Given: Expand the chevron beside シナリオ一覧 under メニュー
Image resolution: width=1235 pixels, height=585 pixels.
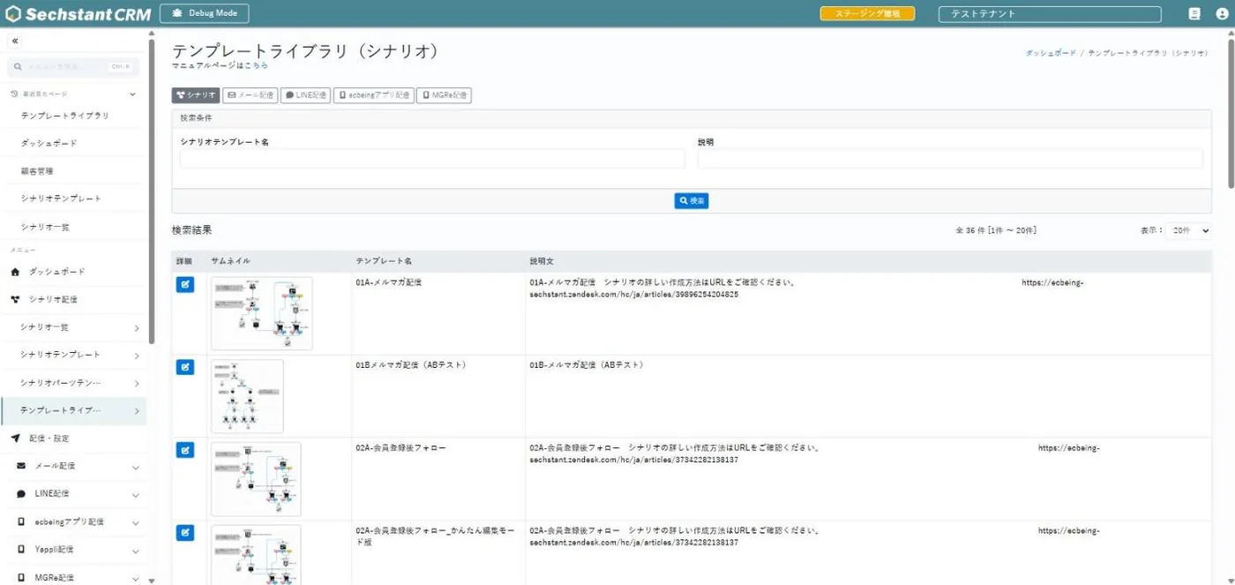Looking at the screenshot, I should [x=137, y=327].
